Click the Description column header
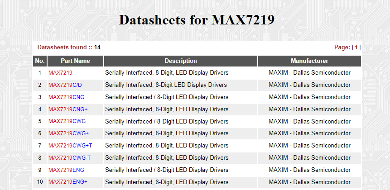 tap(181, 61)
